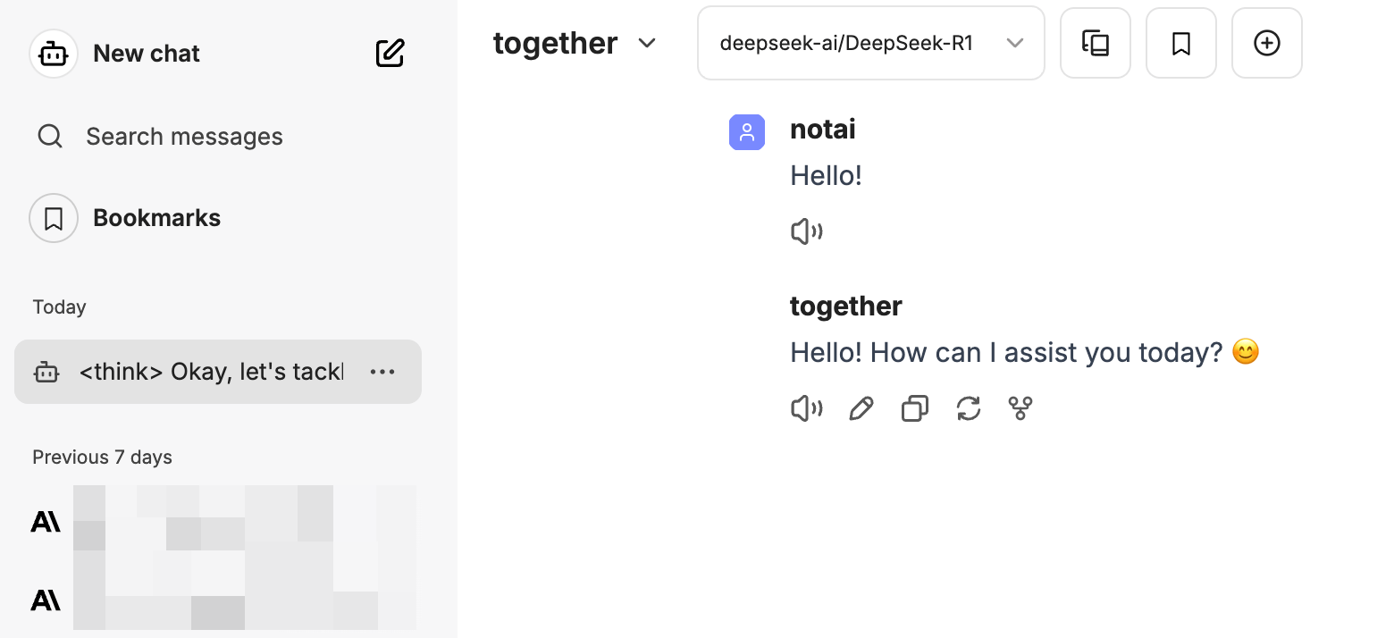Fork the conversation from together response
1394x638 pixels.
1020,409
